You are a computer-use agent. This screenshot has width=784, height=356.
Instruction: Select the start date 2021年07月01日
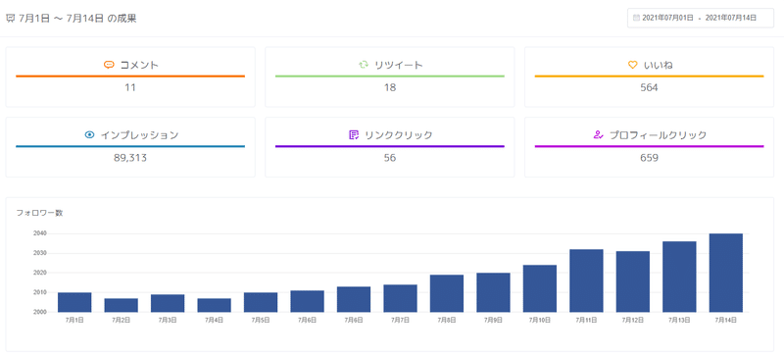(668, 18)
